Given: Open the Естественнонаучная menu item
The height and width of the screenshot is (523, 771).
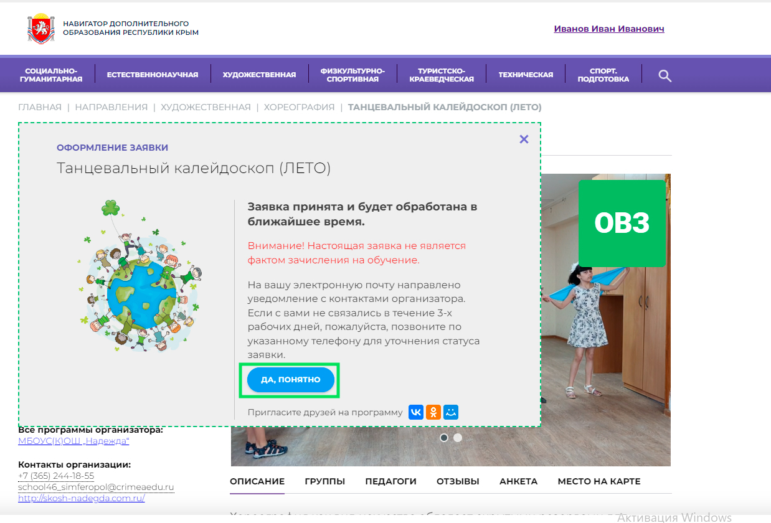Looking at the screenshot, I should pyautogui.click(x=152, y=75).
